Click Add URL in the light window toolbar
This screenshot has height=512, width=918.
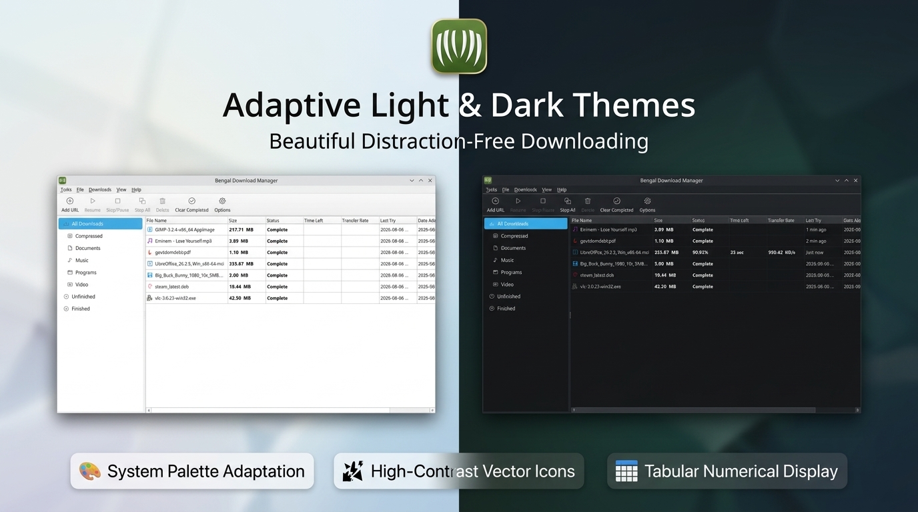(x=70, y=205)
